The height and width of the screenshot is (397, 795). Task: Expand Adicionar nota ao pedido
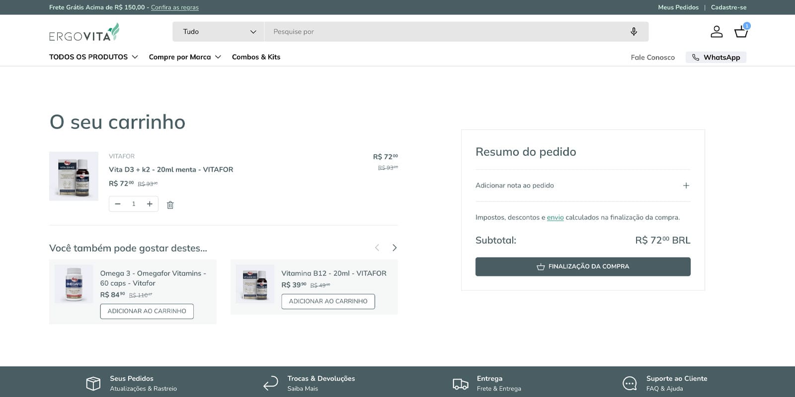583,185
